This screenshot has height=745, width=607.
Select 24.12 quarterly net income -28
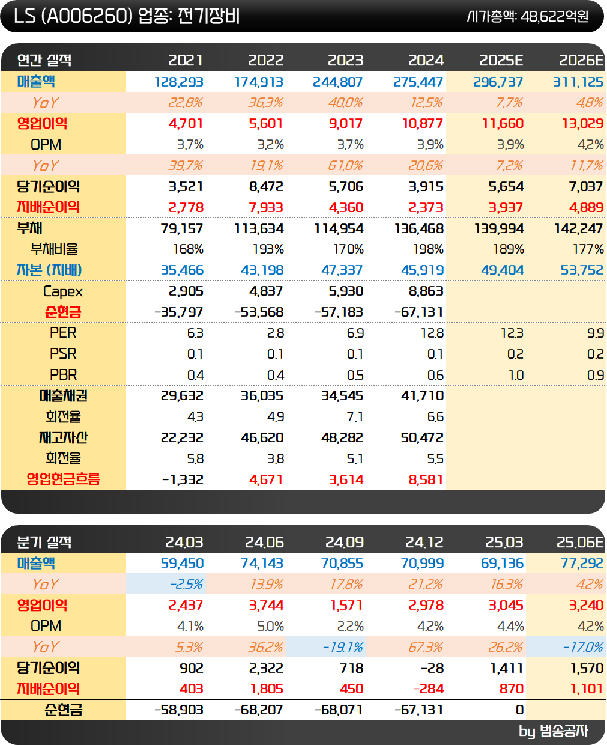[x=432, y=669]
